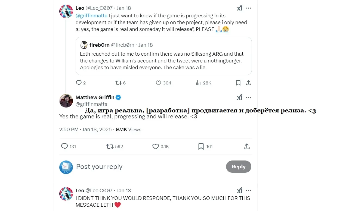View analytics of Leo's tweet showing 28K
349x211 pixels.
[x=198, y=83]
